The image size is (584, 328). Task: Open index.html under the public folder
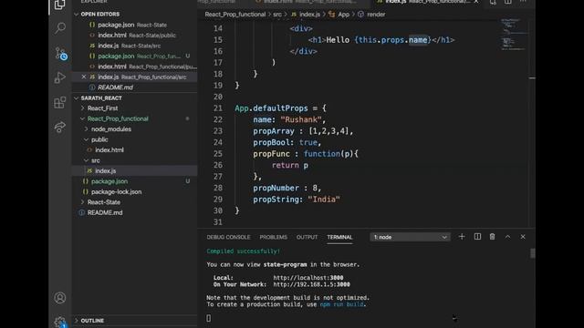click(134, 149)
